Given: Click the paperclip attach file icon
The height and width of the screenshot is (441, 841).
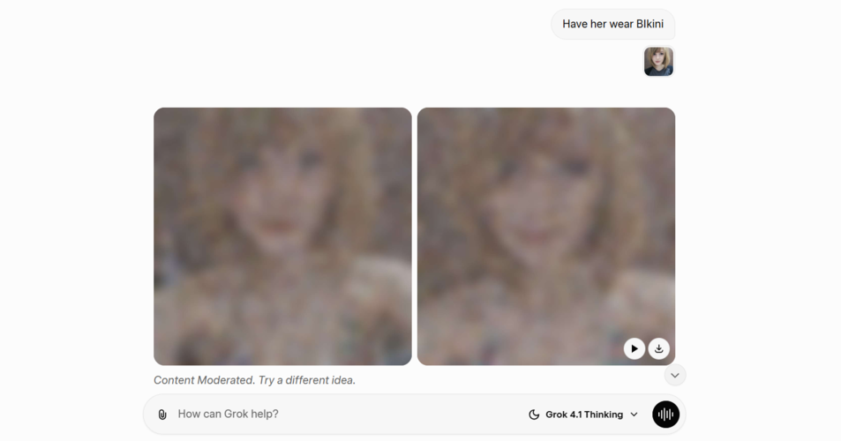Looking at the screenshot, I should (162, 415).
